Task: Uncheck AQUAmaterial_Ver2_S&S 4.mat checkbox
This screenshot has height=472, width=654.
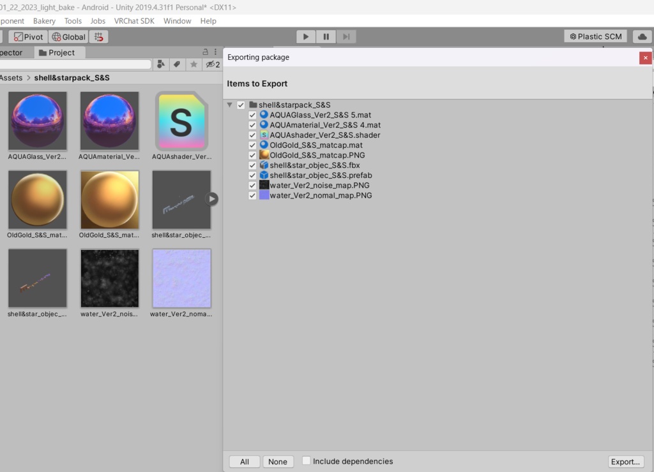Action: (x=252, y=125)
